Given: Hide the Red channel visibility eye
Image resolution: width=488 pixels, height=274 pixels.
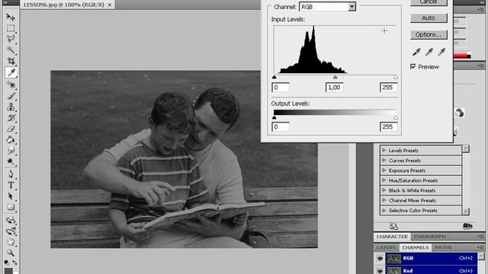Looking at the screenshot, I should tap(380, 271).
